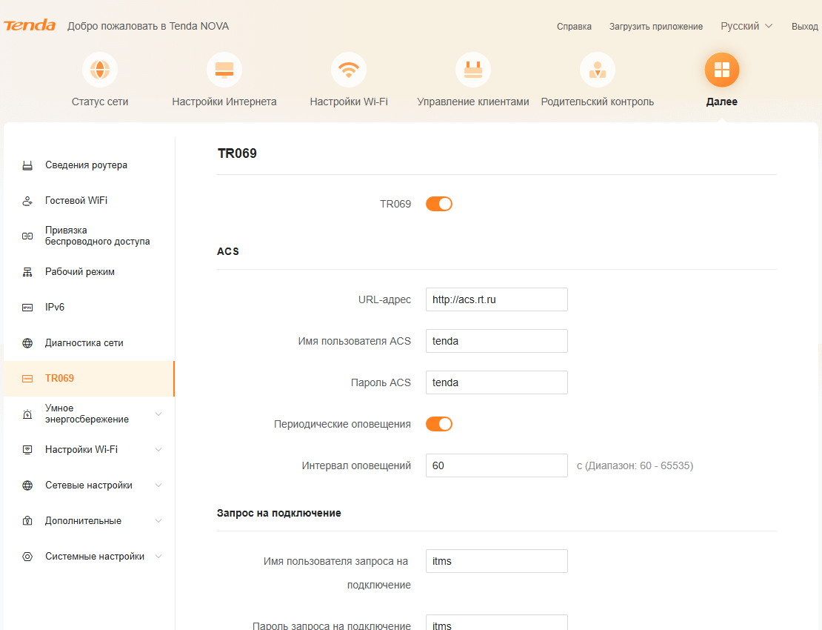Click the system settings gear icon
Image resolution: width=822 pixels, height=630 pixels.
[x=27, y=557]
